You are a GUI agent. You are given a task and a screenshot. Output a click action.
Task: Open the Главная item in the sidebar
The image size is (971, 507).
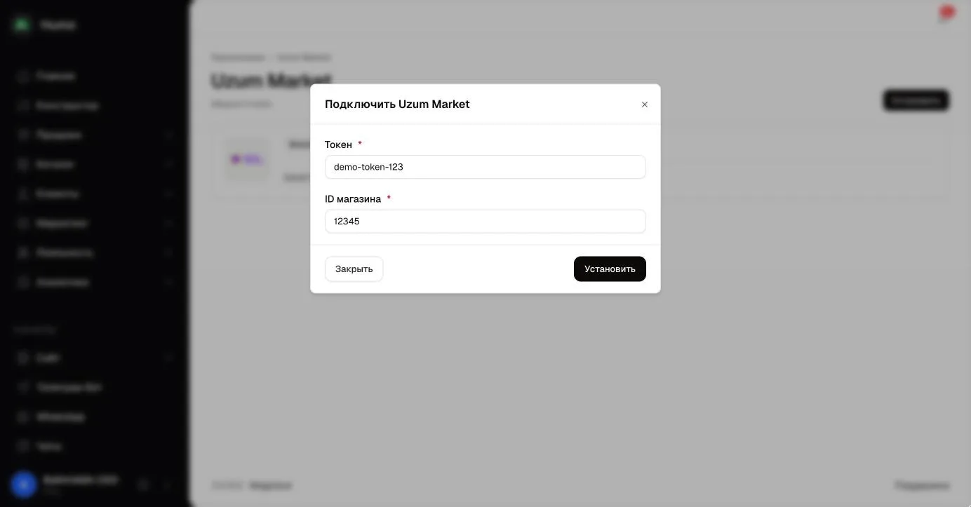coord(56,76)
